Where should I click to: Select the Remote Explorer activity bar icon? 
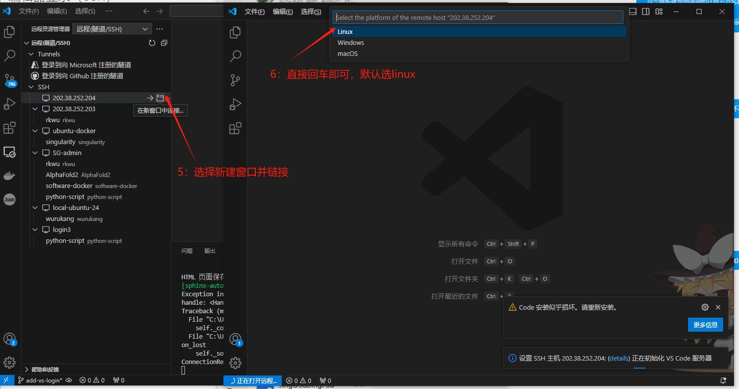point(9,152)
